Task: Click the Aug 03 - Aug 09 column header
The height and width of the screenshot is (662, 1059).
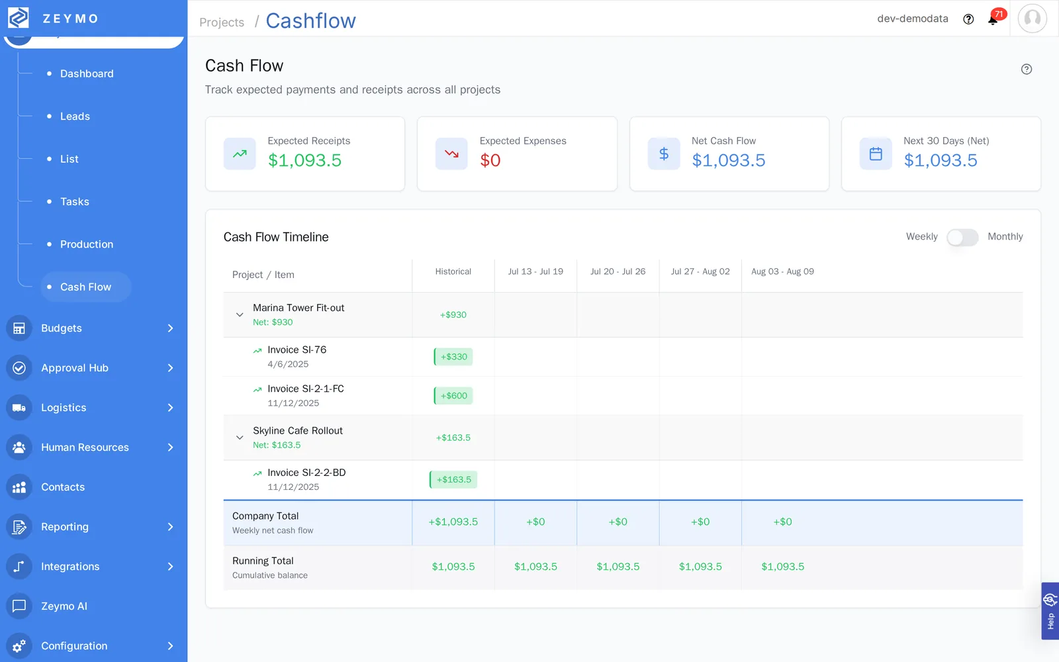Action: (782, 271)
